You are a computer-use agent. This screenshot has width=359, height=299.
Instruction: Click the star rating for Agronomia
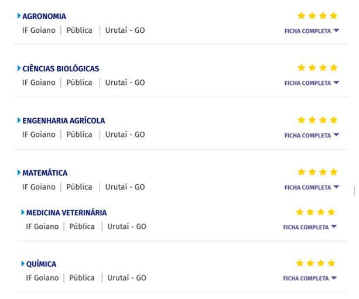(317, 16)
